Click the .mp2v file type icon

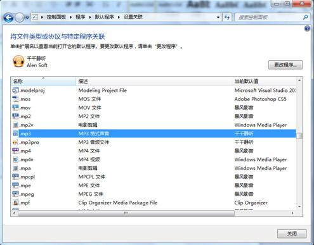pyautogui.click(x=15, y=125)
